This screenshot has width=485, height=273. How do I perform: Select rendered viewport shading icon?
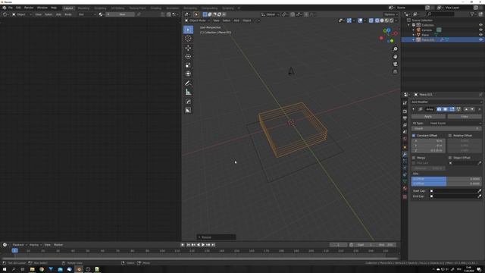coord(391,20)
